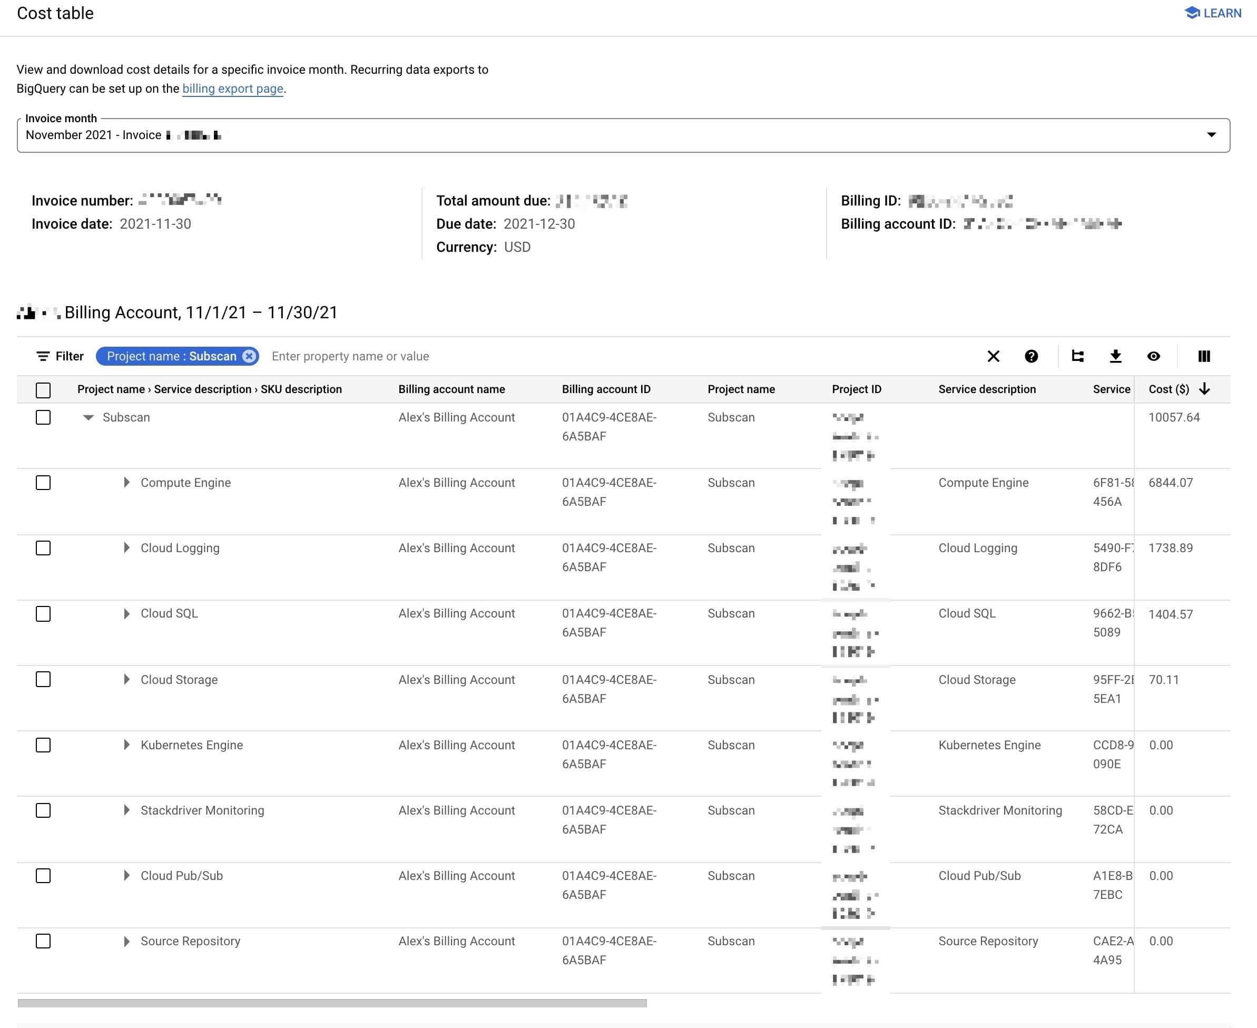
Task: Click the eye visibility icon in toolbar
Action: coord(1153,356)
